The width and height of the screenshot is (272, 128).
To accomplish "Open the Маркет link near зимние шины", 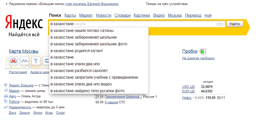I will point(14,91).
